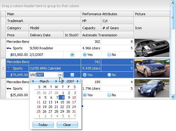Pick March 15 in calendar

pos(62,102)
